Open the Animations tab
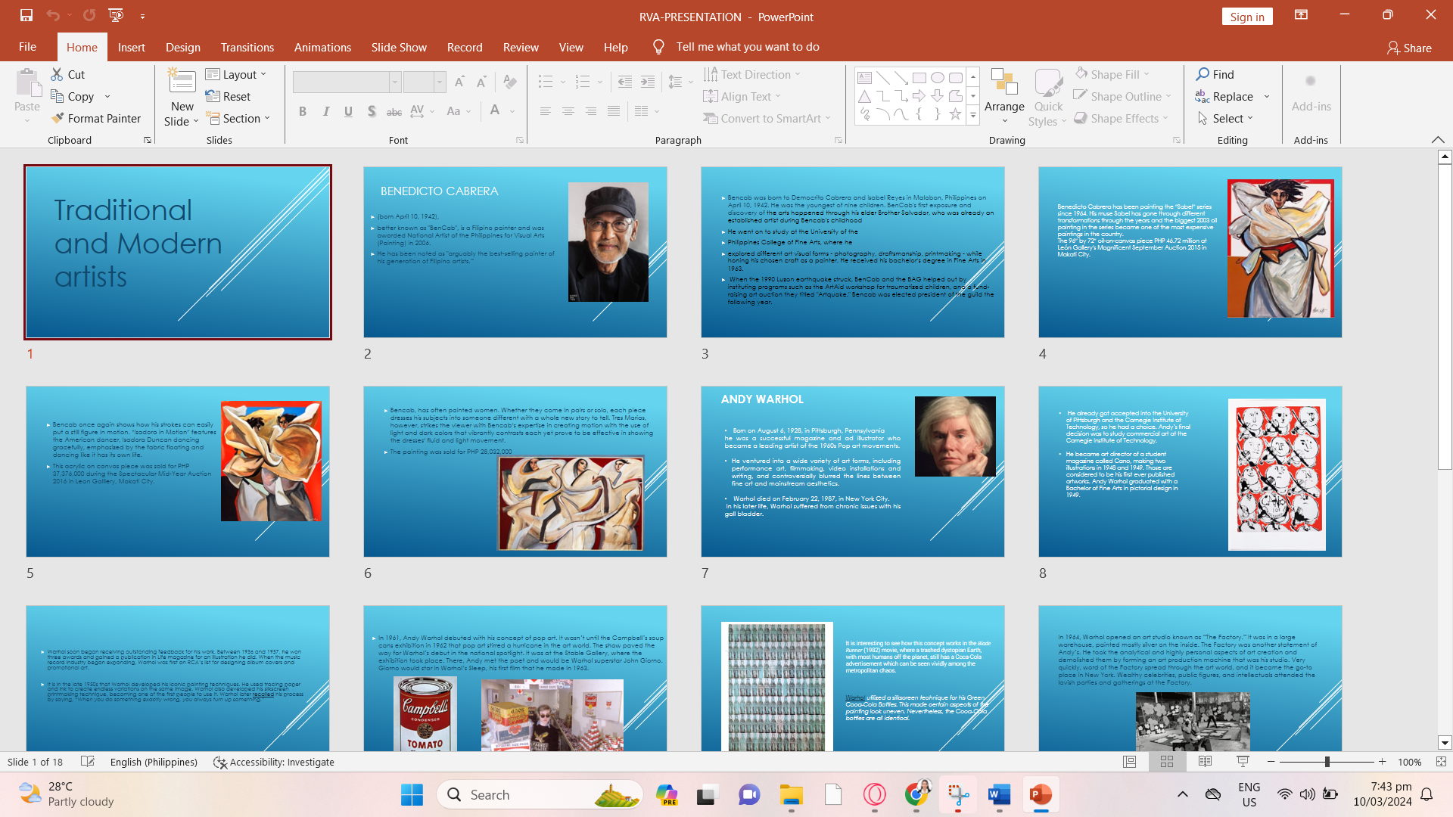 coord(322,47)
